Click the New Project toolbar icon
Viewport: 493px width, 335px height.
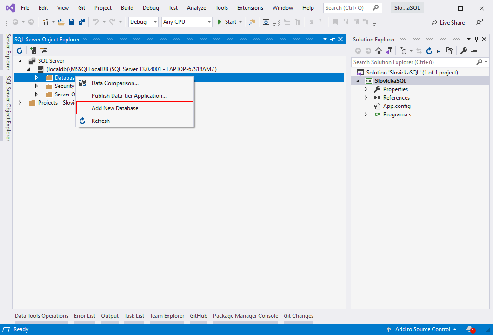(x=46, y=22)
